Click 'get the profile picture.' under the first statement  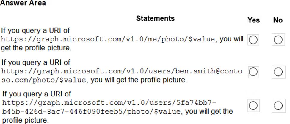[x=36, y=48]
